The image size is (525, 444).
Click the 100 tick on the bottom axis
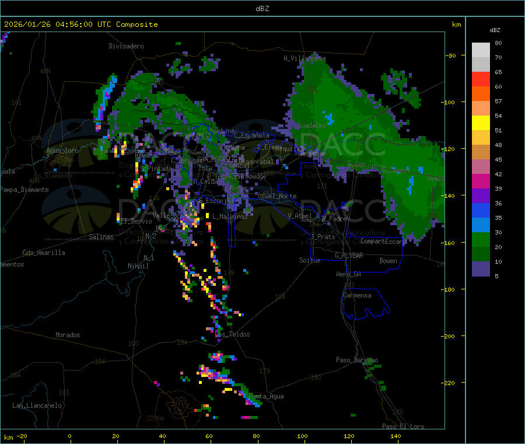click(x=302, y=436)
